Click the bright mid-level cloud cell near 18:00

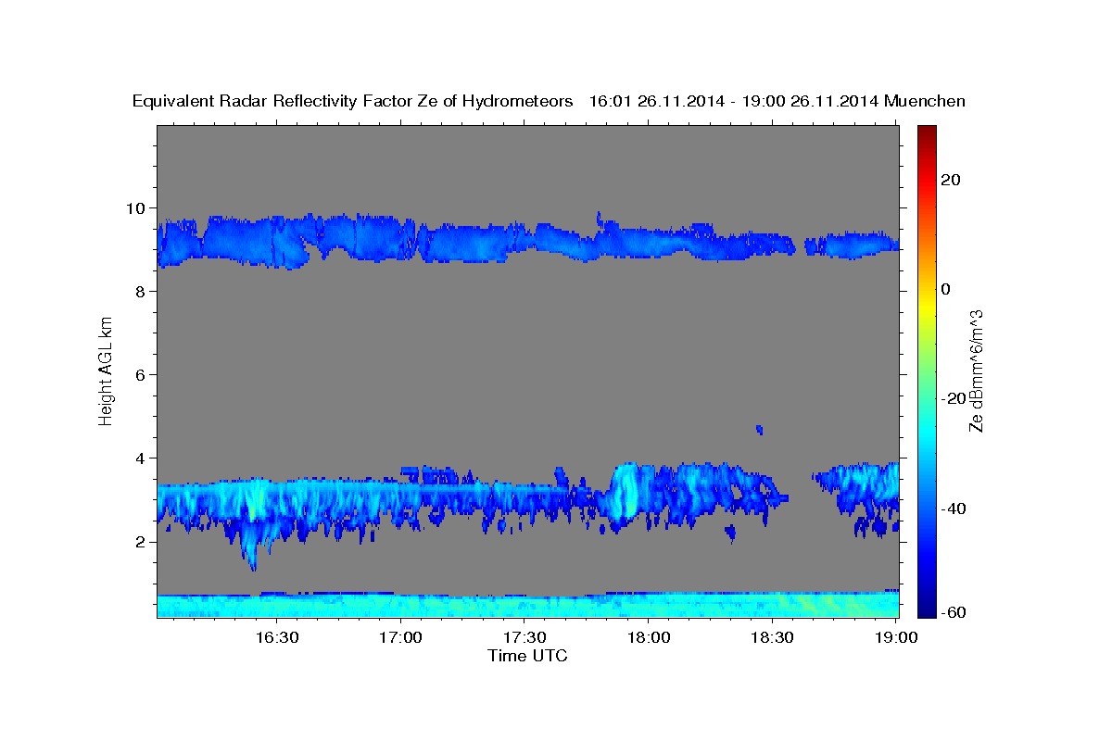coord(625,491)
